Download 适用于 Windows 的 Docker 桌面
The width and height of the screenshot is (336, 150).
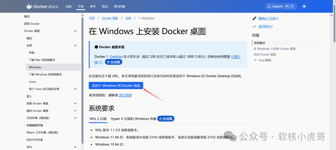tap(116, 86)
